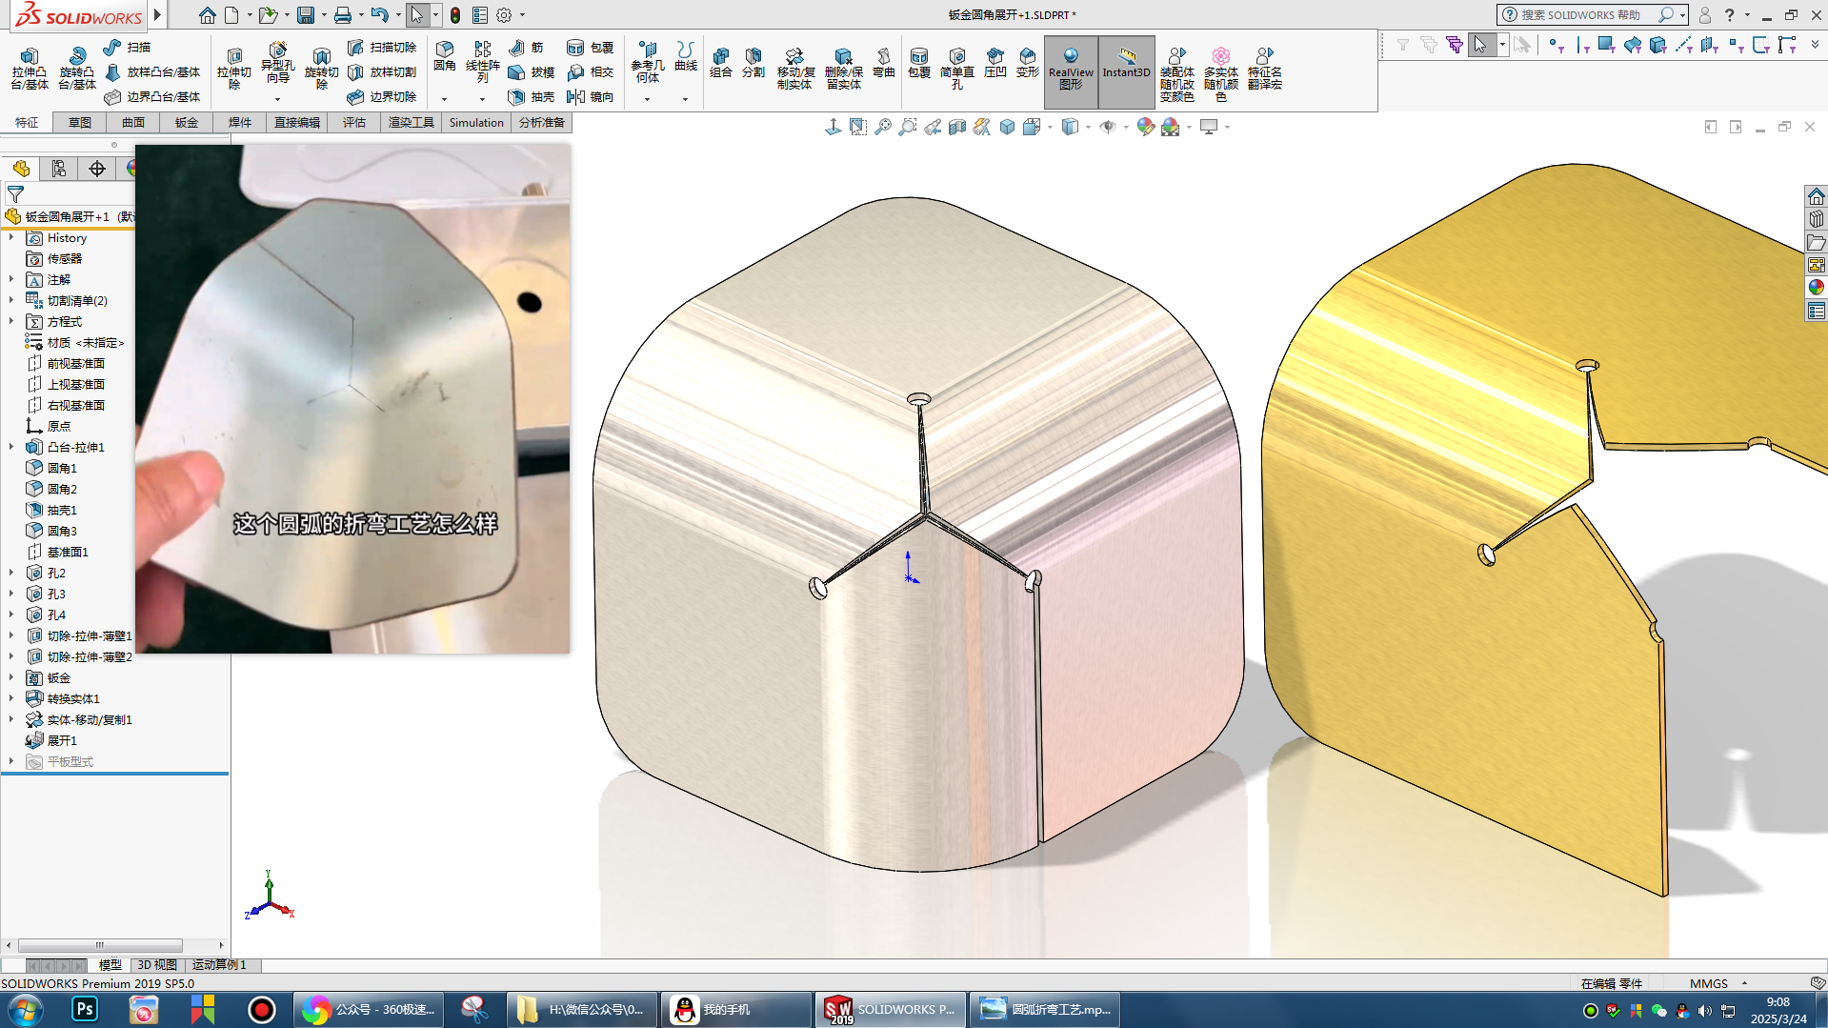Click the save icon in the title bar

click(306, 15)
